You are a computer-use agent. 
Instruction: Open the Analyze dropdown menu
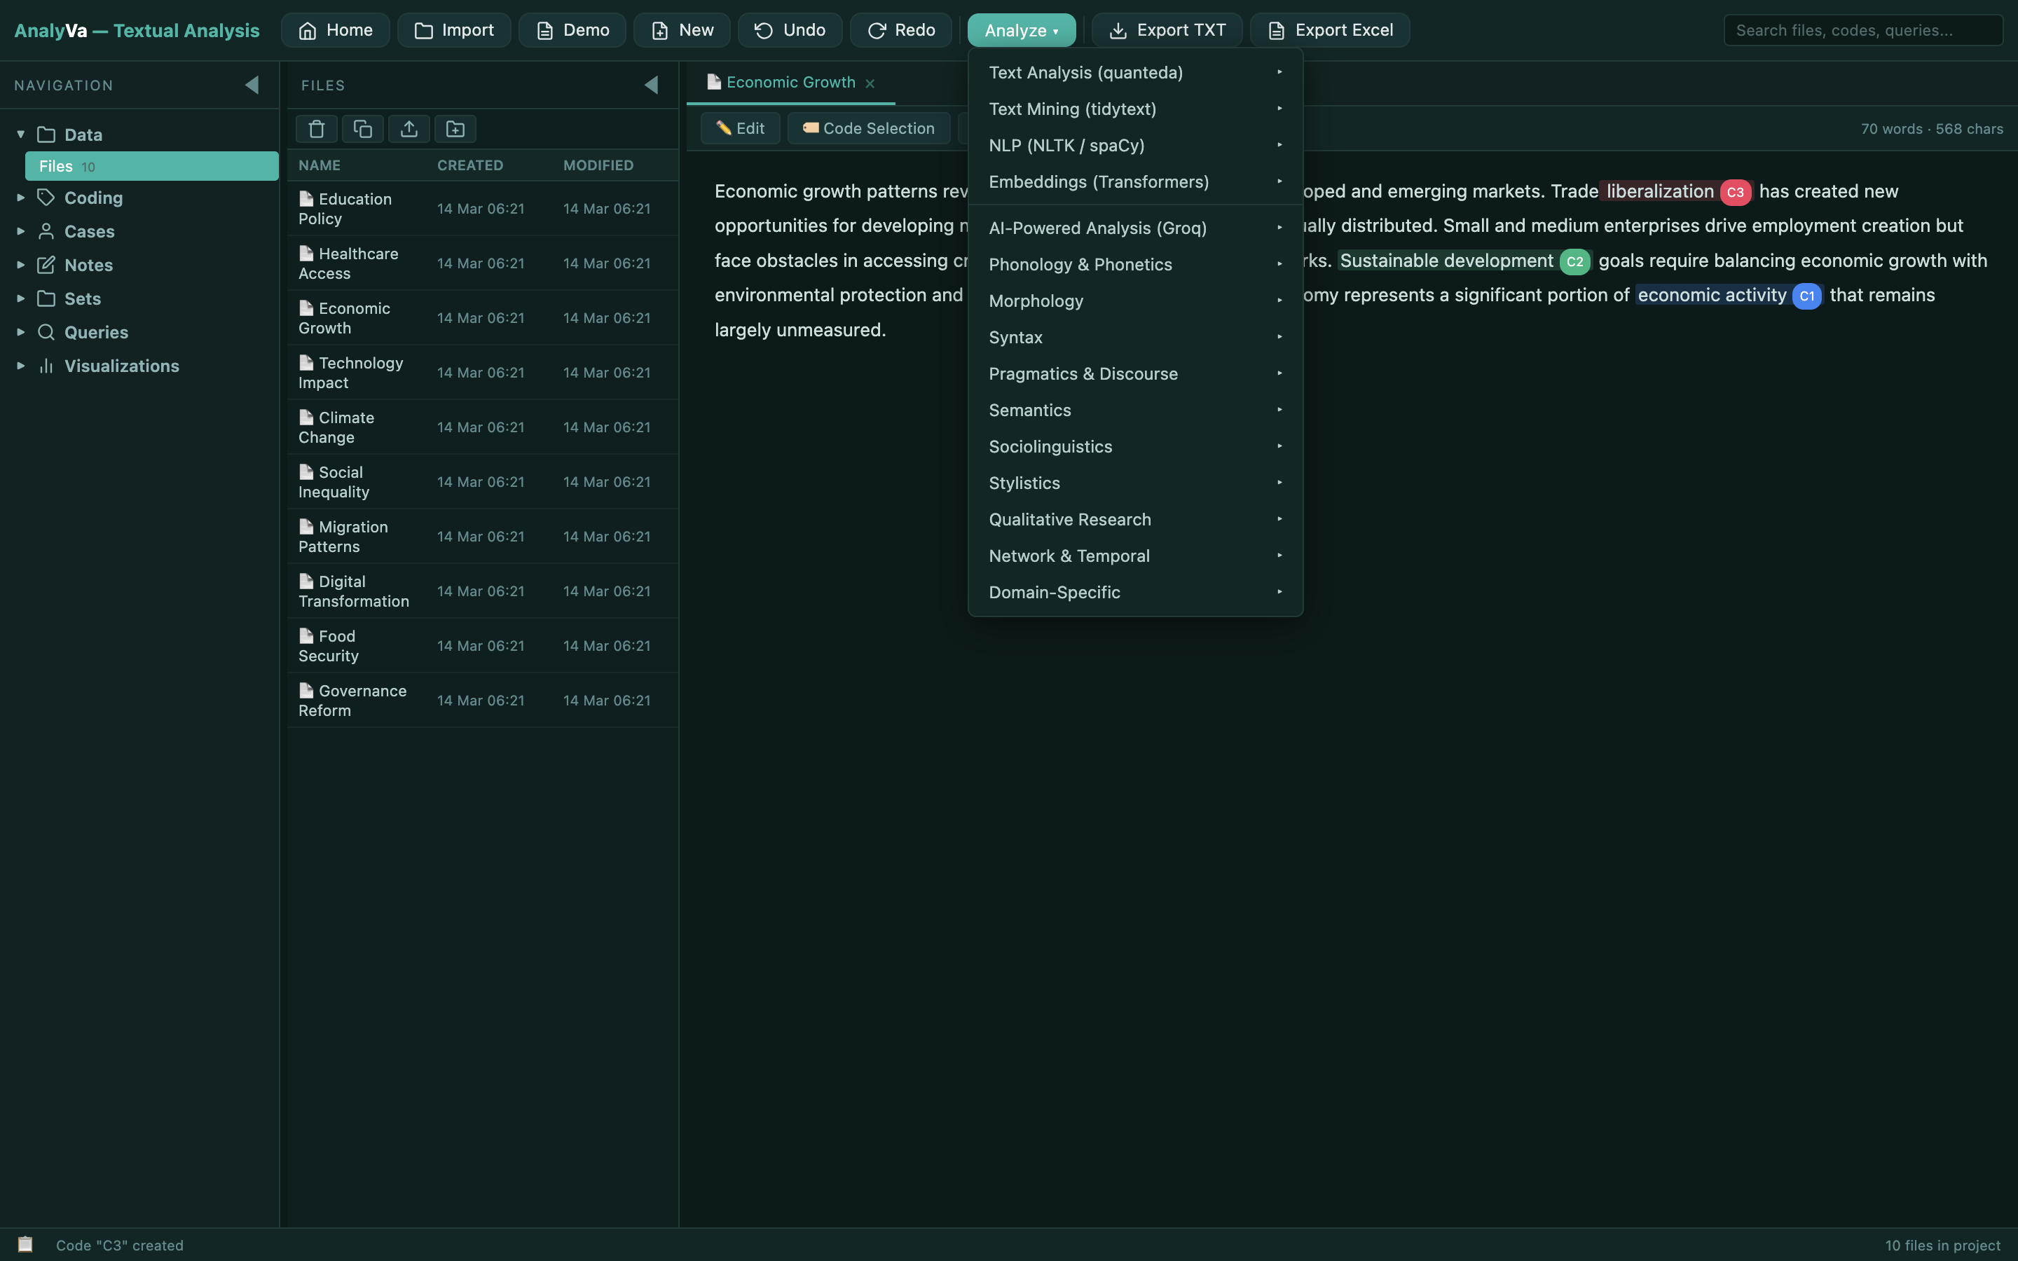tap(1021, 30)
